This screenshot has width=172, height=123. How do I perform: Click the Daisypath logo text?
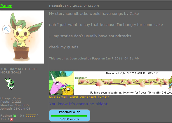pyautogui.click(x=81, y=78)
